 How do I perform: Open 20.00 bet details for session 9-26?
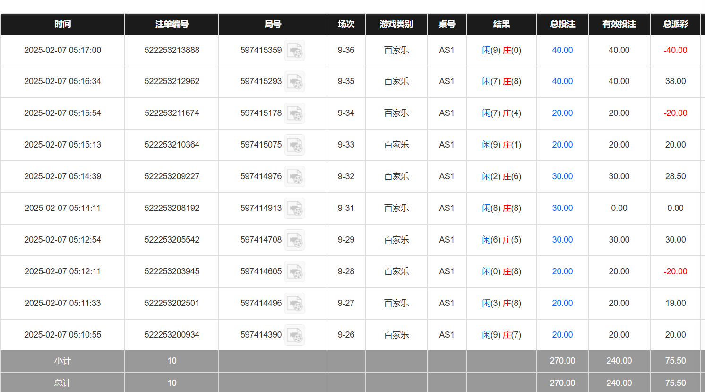click(x=562, y=335)
